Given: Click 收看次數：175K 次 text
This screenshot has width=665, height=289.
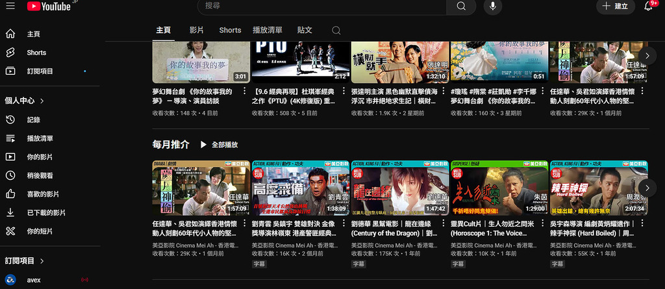Looking at the screenshot, I should coord(375,253).
